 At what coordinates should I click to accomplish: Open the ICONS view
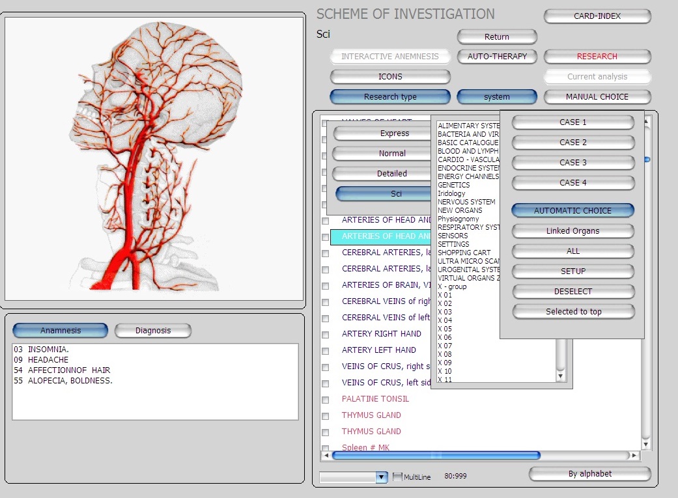coord(389,77)
